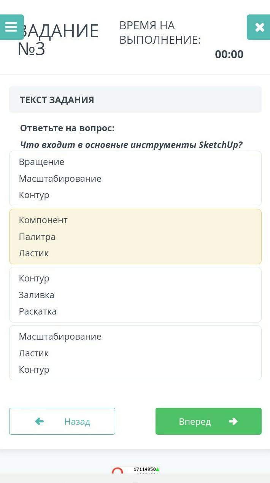The image size is (270, 483).
Task: Choose answer Контур, Заливка, Раскатка
Action: click(135, 295)
